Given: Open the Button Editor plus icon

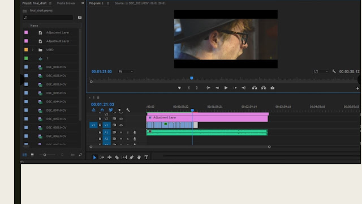Looking at the screenshot, I should [x=357, y=88].
